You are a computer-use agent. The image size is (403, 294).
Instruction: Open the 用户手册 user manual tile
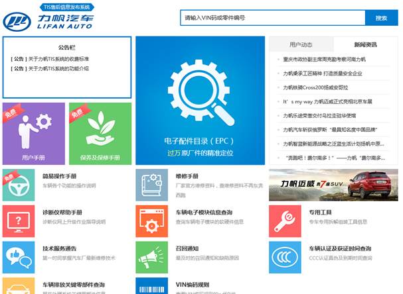pos(33,134)
